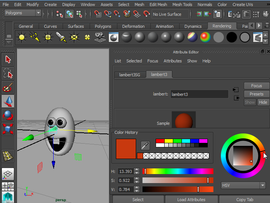Click the eyedropper color picker icon
Screen dimensions: 270x203
point(145,145)
